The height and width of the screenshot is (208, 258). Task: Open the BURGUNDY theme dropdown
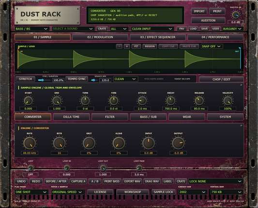(x=232, y=29)
